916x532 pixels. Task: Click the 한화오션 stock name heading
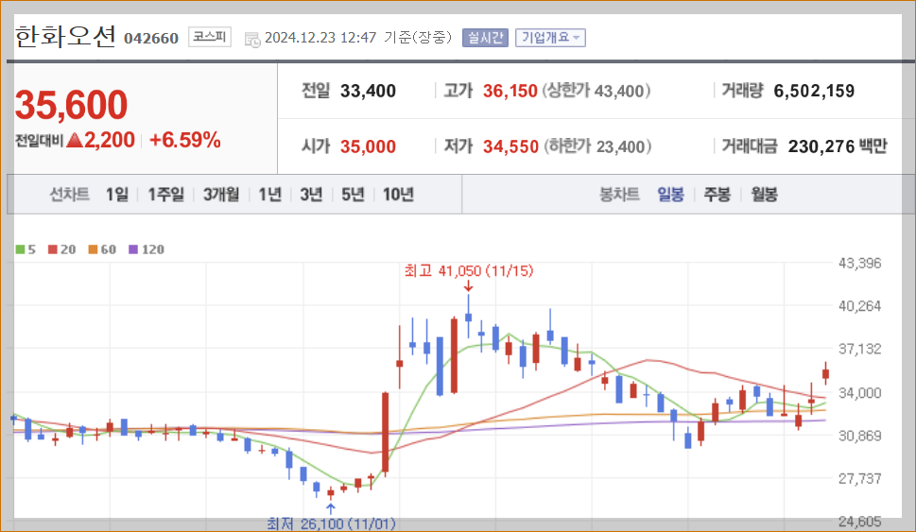pos(65,37)
